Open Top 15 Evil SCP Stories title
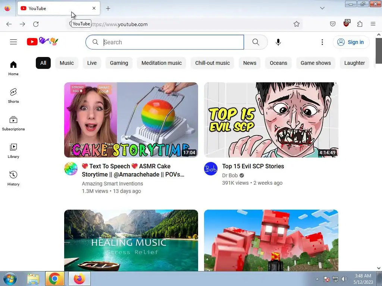The width and height of the screenshot is (382, 286). [x=253, y=166]
